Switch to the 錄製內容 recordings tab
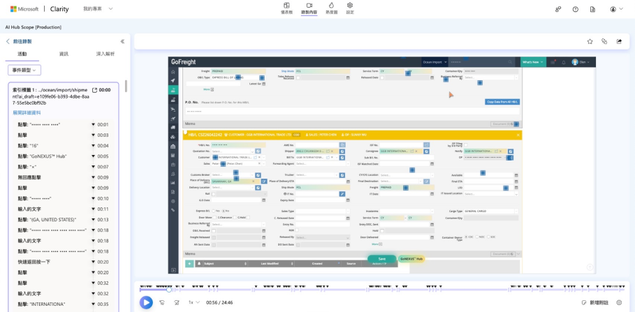Image resolution: width=635 pixels, height=312 pixels. coord(309,8)
